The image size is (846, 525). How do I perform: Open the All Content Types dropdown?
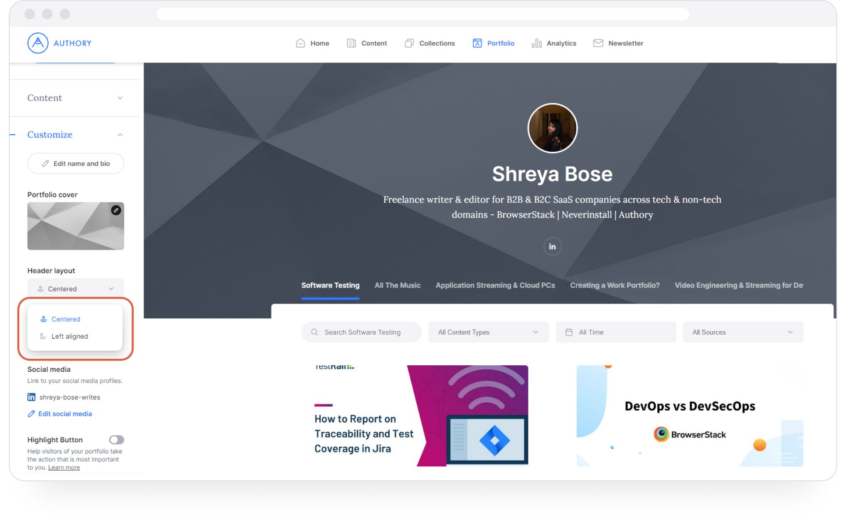(x=488, y=332)
